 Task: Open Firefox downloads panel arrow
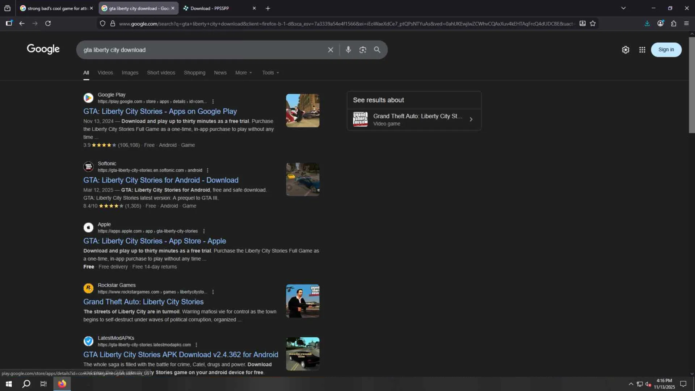point(647,24)
